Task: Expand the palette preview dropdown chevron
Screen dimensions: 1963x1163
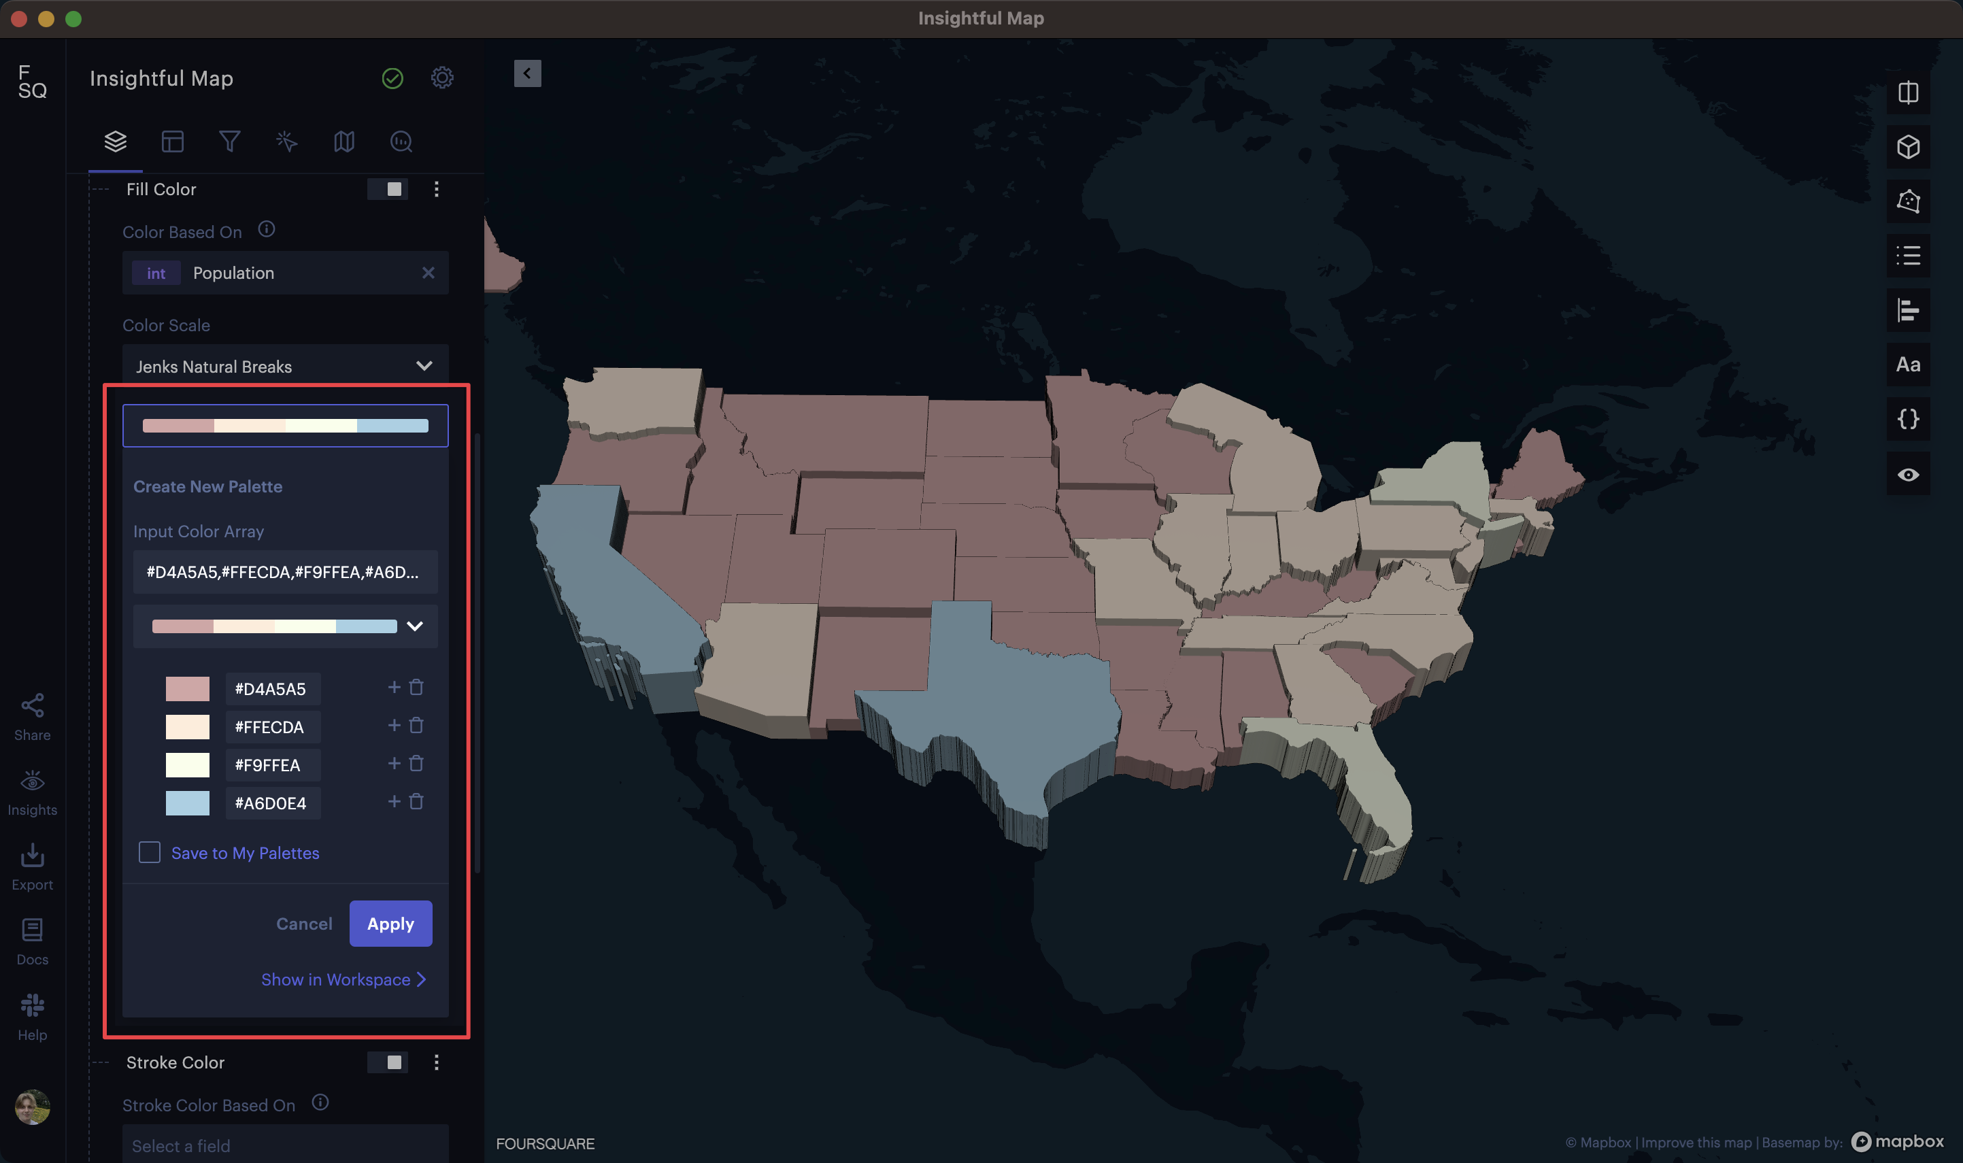Action: pyautogui.click(x=414, y=626)
